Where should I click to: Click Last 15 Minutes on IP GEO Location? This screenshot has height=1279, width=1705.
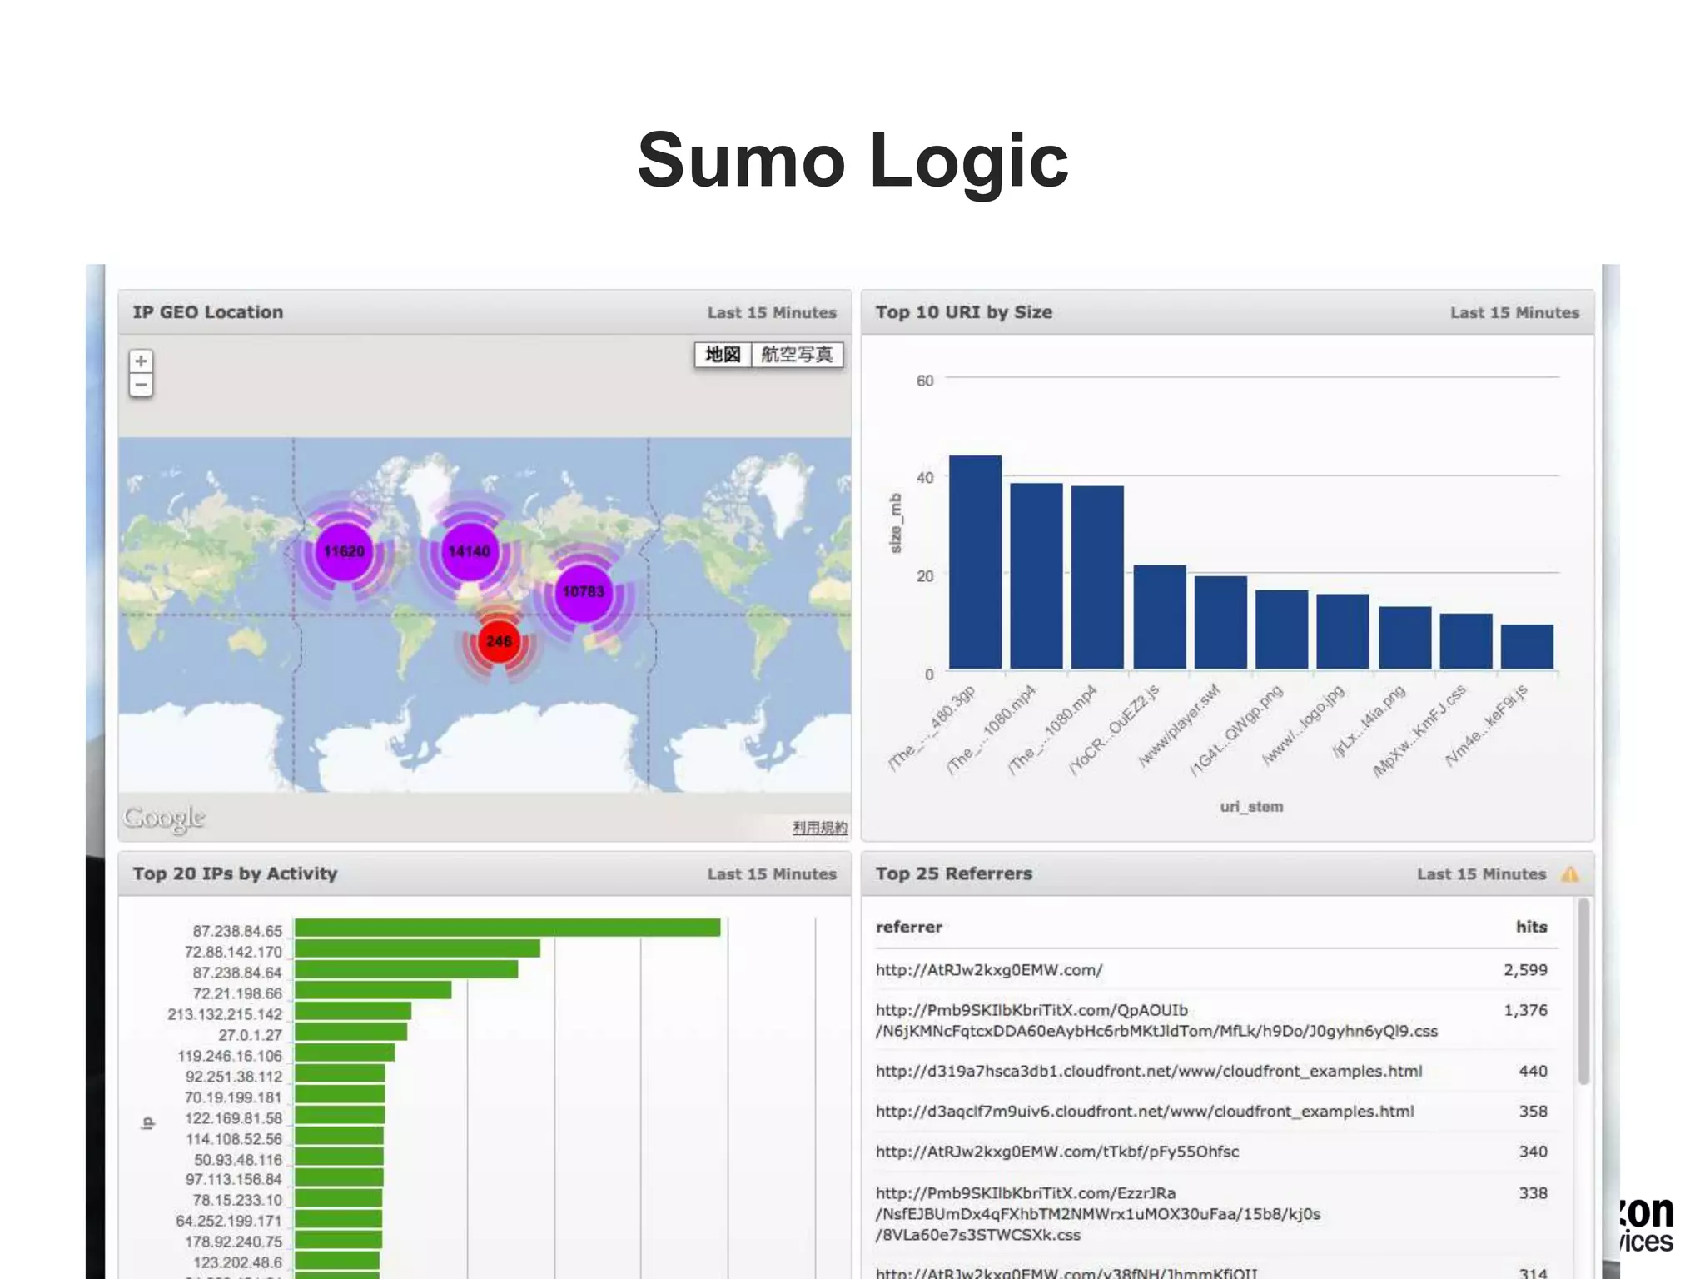tap(772, 313)
